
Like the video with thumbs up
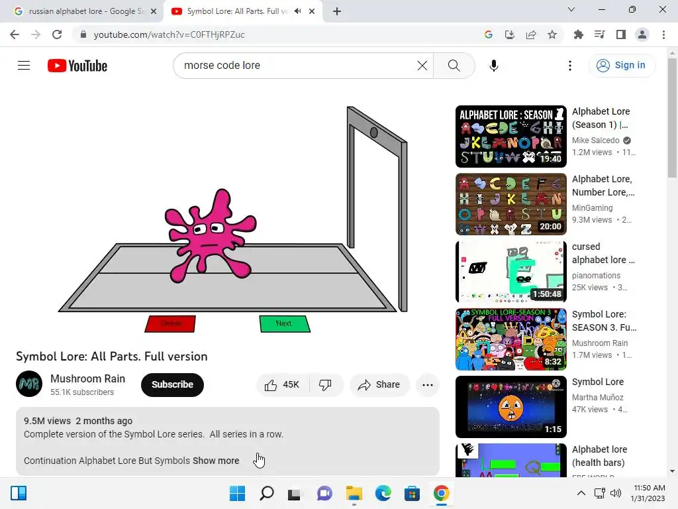[x=282, y=385]
